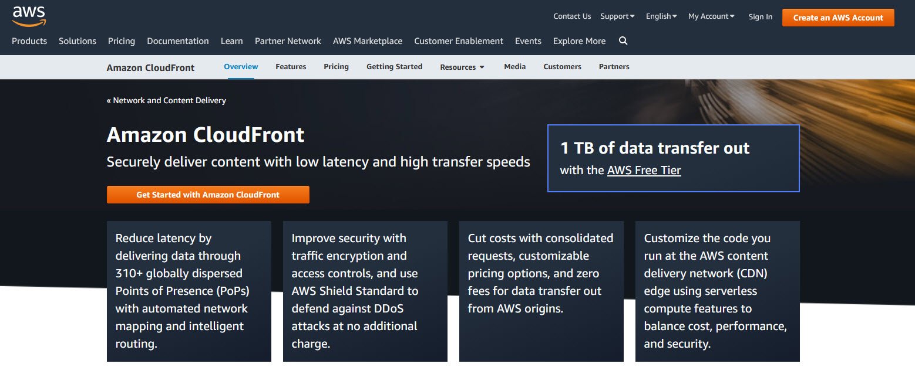Click the "Customize the code" card text
Image resolution: width=915 pixels, height=367 pixels.
[x=715, y=291]
